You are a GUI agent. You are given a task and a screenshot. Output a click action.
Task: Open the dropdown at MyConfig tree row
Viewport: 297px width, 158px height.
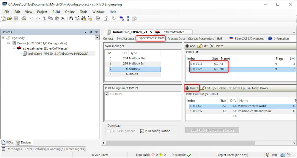[97, 38]
